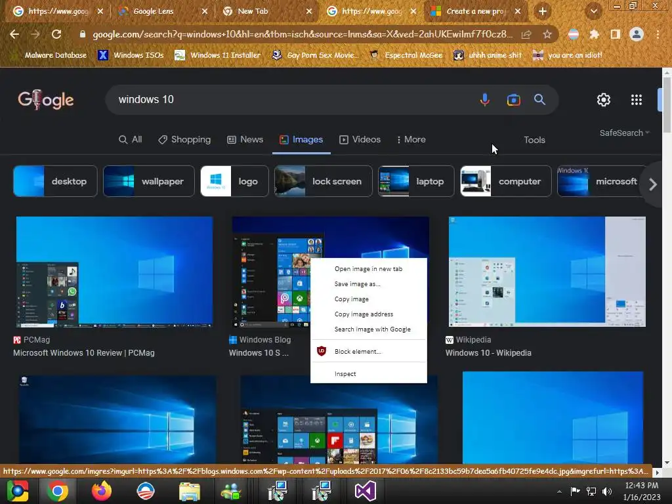Image resolution: width=672 pixels, height=504 pixels.
Task: Click the voice search microphone icon
Action: click(x=485, y=100)
